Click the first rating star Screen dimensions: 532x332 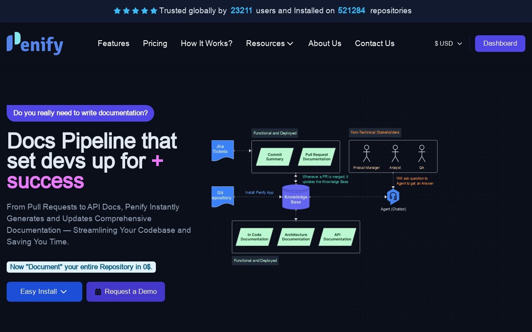tap(117, 11)
